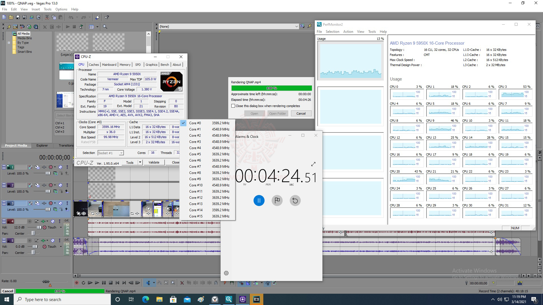543x305 pixels.
Task: Check Close this dialog box when rendering completes
Action: coord(233,106)
